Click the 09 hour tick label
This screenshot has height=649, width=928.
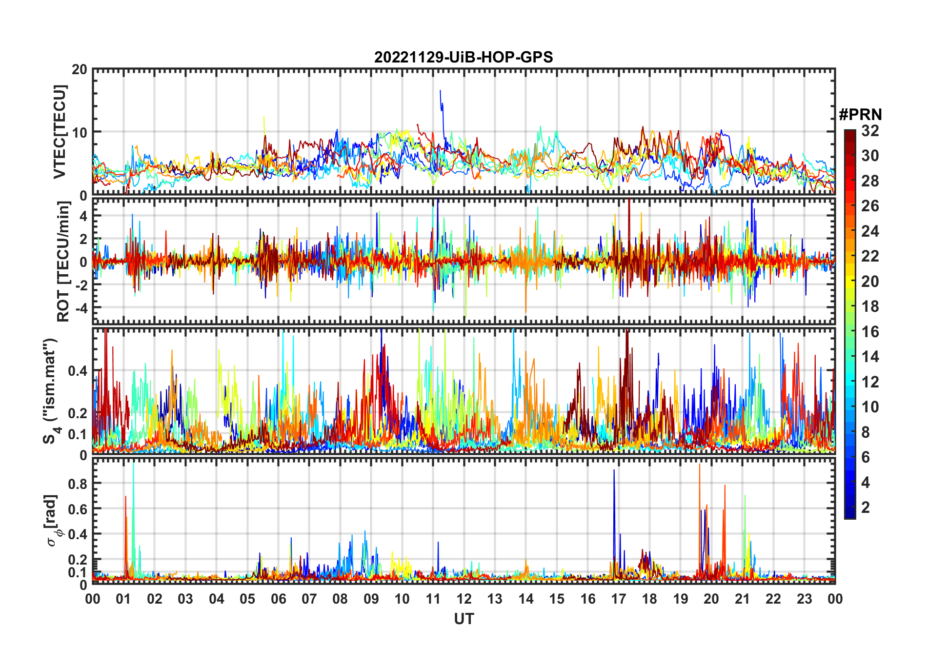(371, 599)
